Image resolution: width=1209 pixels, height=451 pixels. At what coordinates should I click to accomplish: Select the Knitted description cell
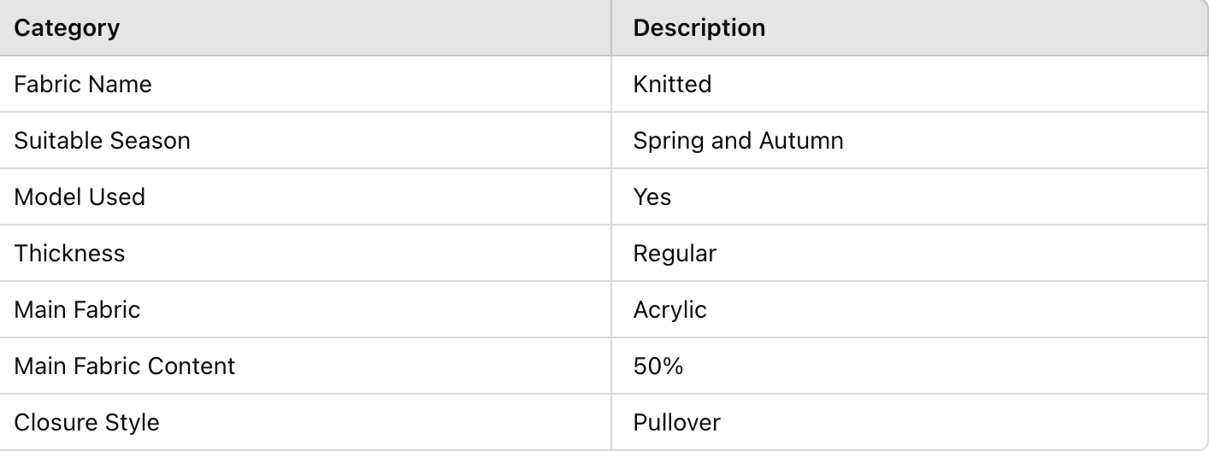[672, 85]
